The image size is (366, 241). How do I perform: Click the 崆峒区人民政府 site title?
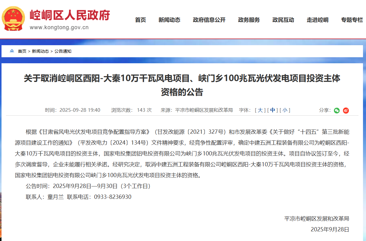[x=70, y=15]
